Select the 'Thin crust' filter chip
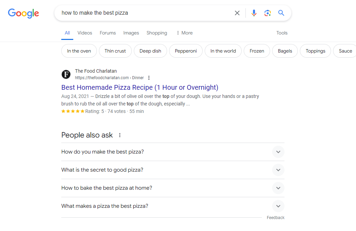356x231 pixels. coord(115,51)
